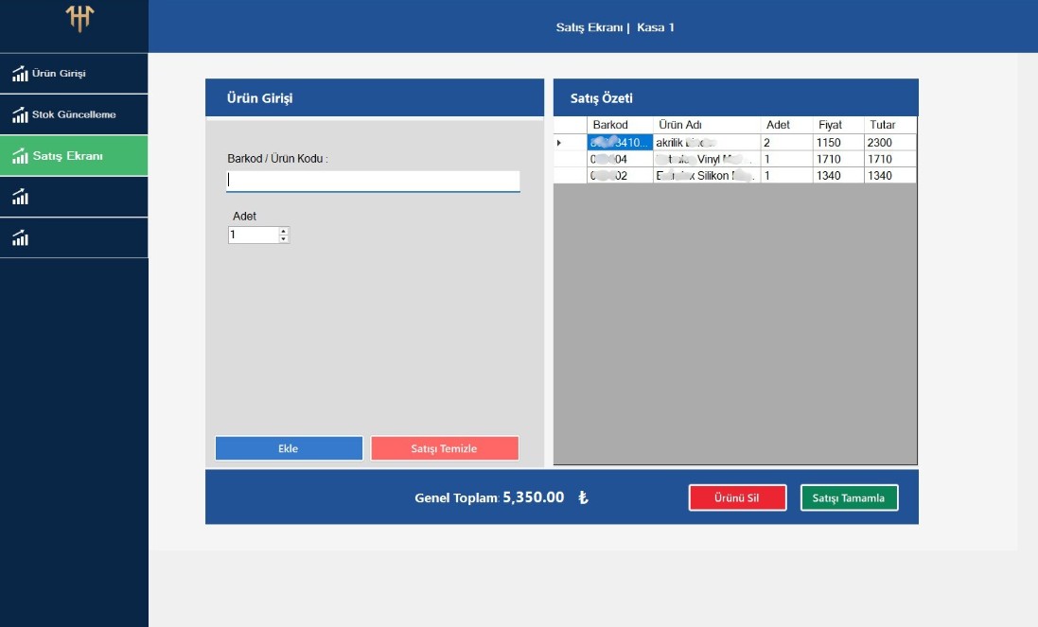1038x627 pixels.
Task: Click the bottom-most unlabeled sidebar chart icon
Action: 21,238
